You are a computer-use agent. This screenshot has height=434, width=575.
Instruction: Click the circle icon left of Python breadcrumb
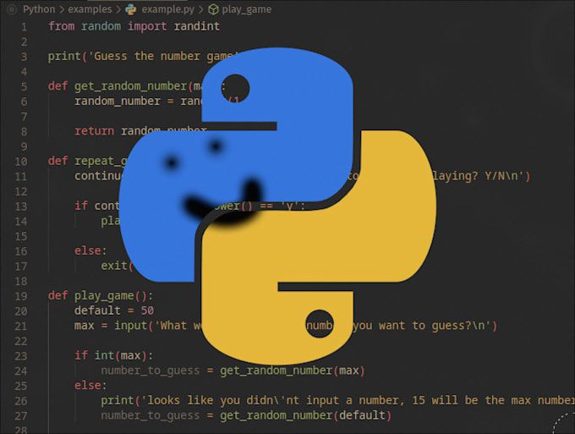pos(12,9)
